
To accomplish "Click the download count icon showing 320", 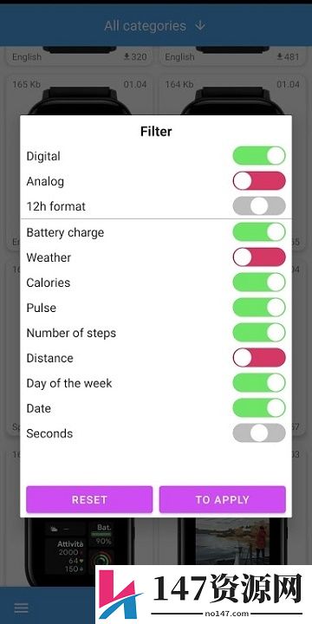I will (127, 57).
